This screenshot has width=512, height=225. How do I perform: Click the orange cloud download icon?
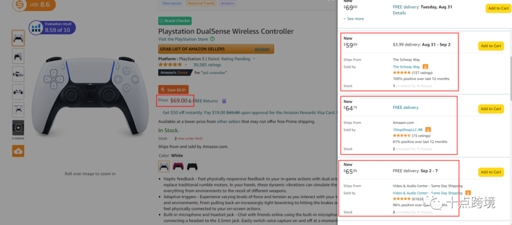18,151
